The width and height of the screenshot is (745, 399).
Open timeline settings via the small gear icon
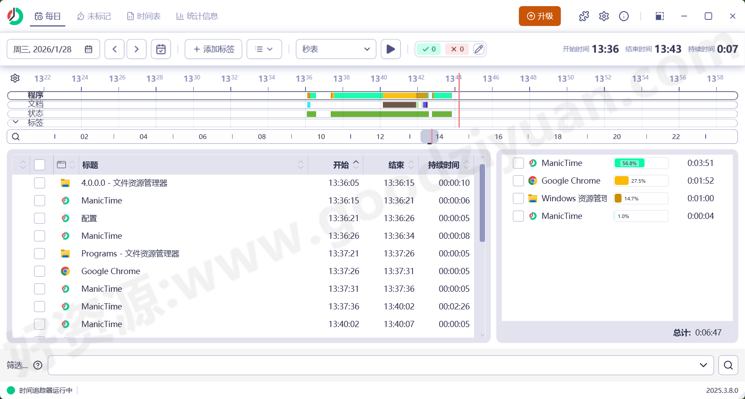(15, 78)
